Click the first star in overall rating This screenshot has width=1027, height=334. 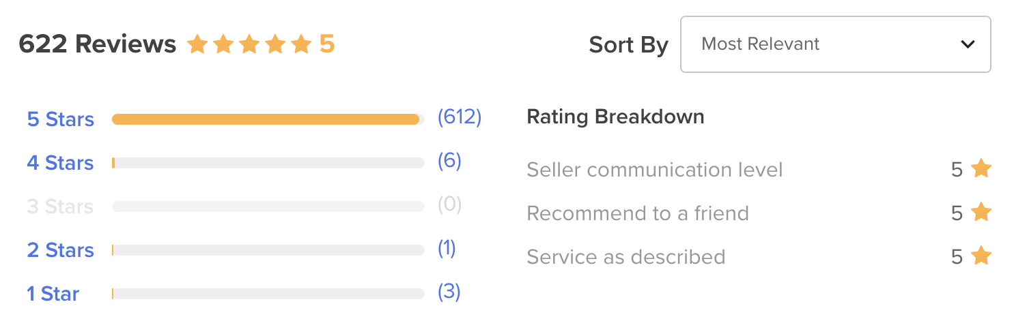(197, 45)
